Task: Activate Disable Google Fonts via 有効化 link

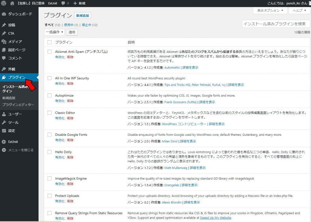Action: click(60, 140)
